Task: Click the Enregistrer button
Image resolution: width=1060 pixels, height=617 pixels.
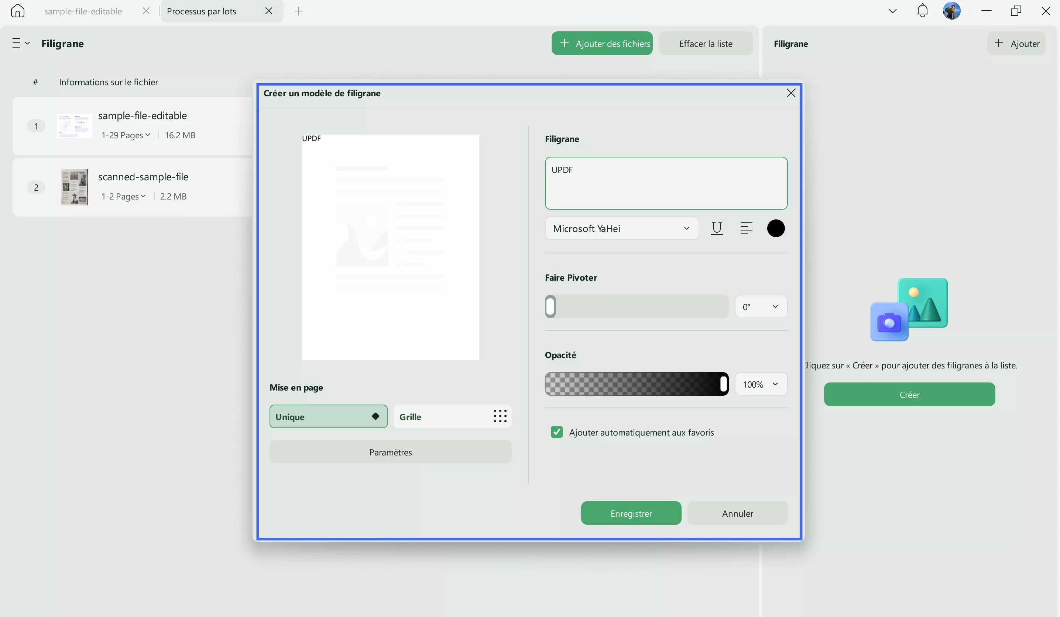Action: coord(631,513)
